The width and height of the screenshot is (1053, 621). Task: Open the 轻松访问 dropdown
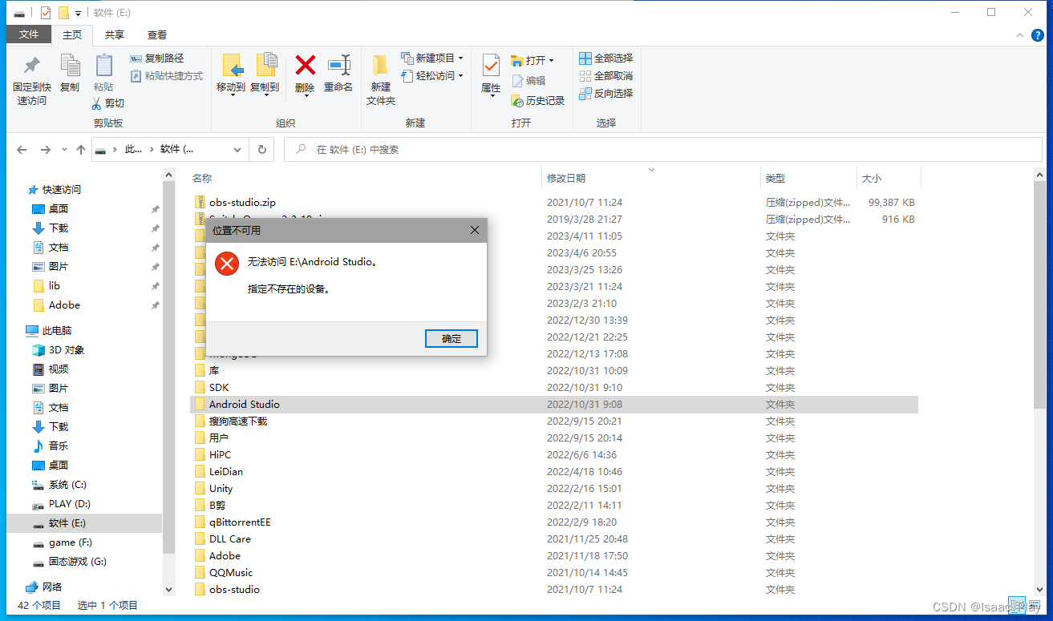pos(432,76)
